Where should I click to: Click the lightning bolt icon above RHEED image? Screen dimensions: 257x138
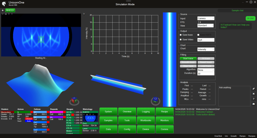pyautogui.click(x=12, y=14)
